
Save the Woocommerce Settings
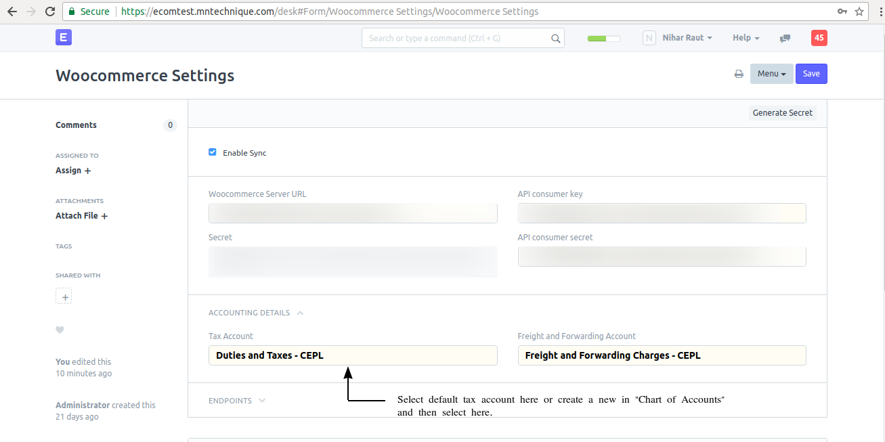(811, 74)
